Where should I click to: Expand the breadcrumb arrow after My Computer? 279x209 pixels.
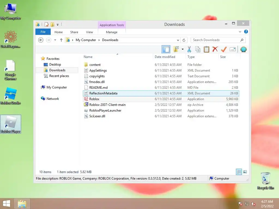[x=99, y=40]
